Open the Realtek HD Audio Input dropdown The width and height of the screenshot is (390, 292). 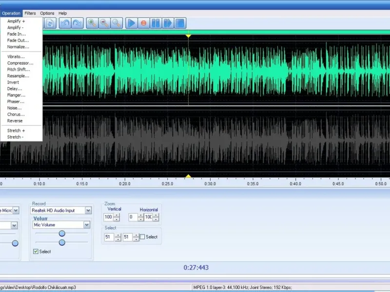coord(88,210)
